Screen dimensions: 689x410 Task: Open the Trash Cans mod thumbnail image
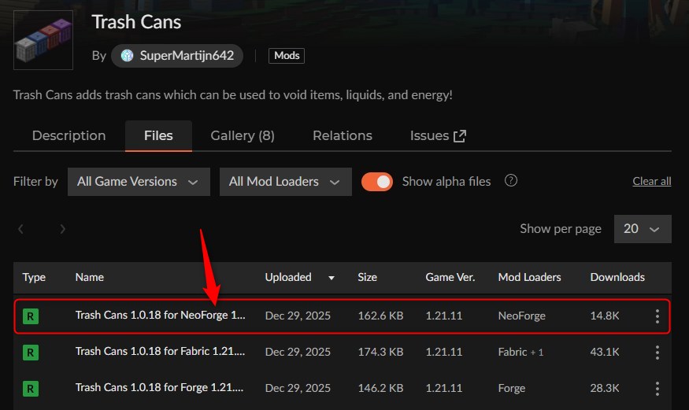[x=43, y=40]
